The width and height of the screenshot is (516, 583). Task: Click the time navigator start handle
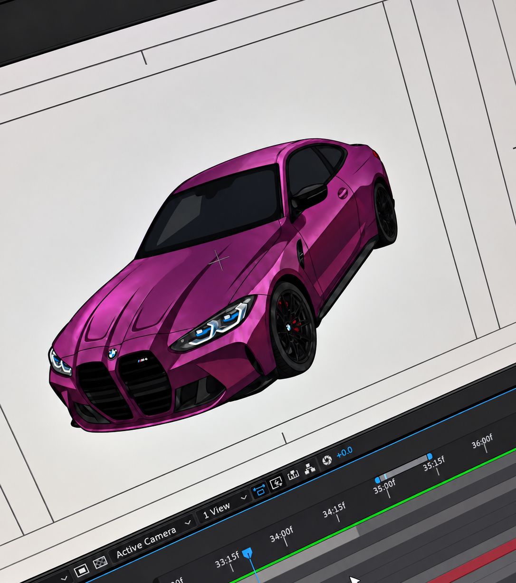[x=378, y=480]
